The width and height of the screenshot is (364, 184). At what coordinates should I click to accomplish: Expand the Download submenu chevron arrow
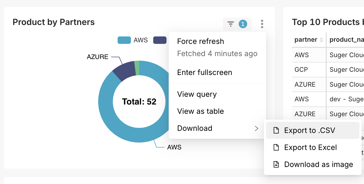coord(256,128)
